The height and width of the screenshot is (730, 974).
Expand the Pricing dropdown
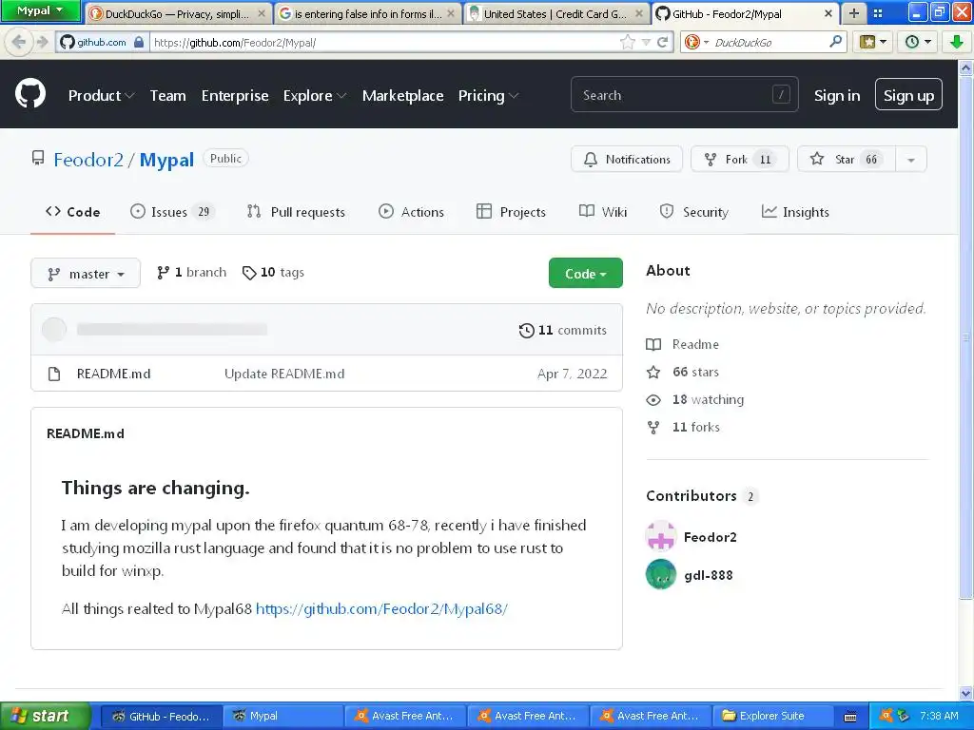pyautogui.click(x=488, y=96)
